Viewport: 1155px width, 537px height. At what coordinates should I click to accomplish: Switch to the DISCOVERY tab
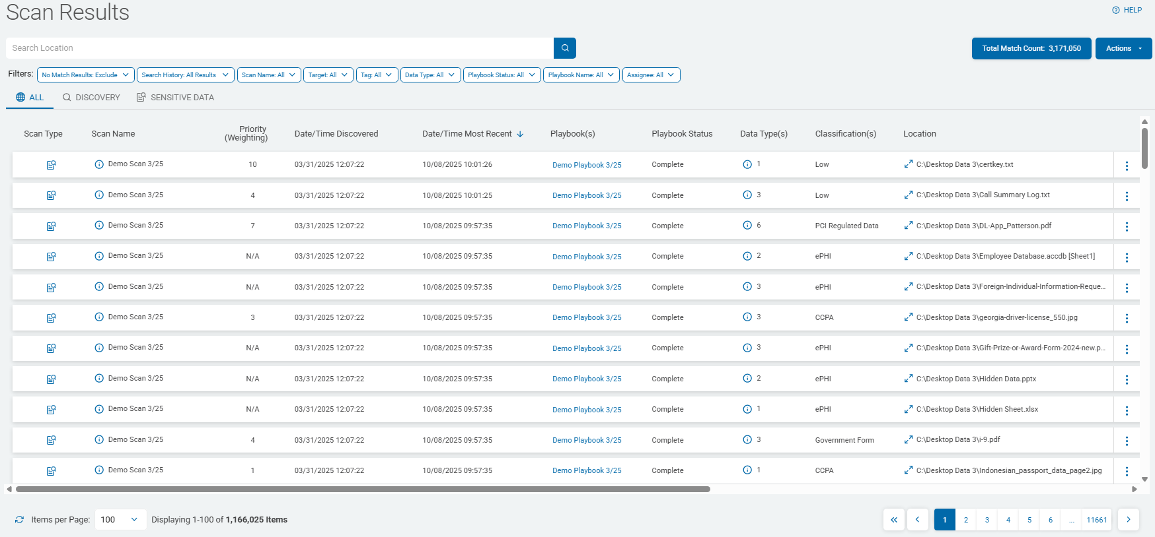click(x=91, y=98)
